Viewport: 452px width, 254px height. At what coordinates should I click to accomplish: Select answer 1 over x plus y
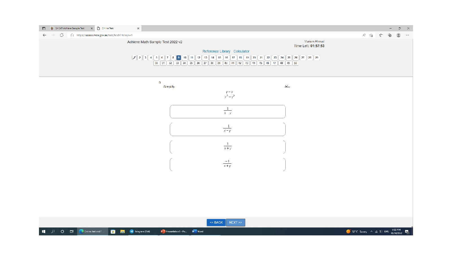pyautogui.click(x=227, y=147)
